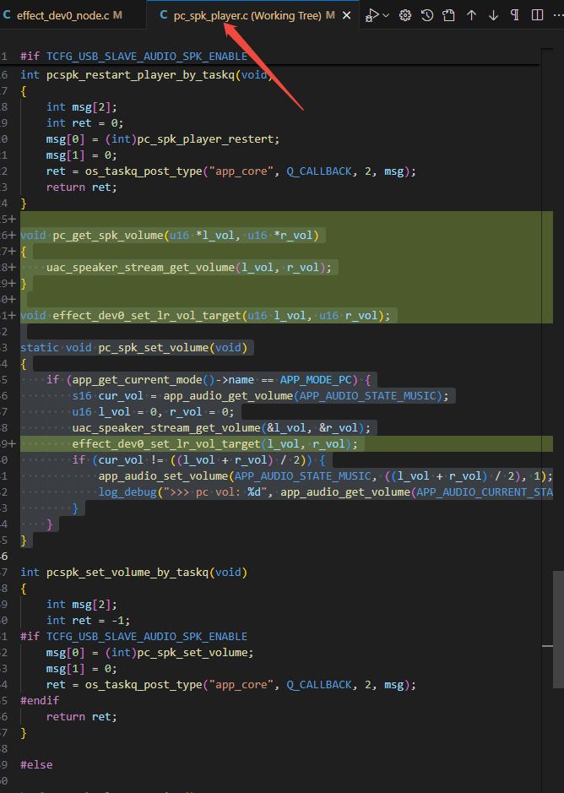The width and height of the screenshot is (564, 793).
Task: Click the history clock icon in toolbar
Action: click(427, 15)
